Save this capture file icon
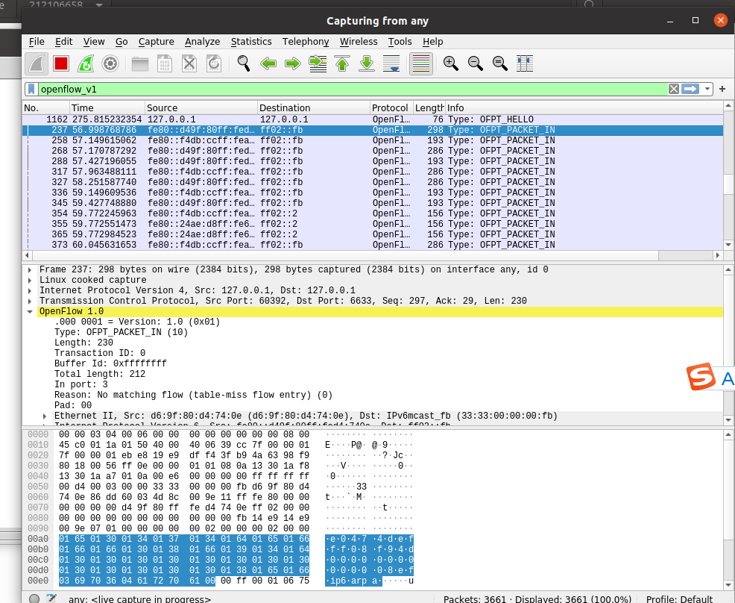The height and width of the screenshot is (603, 735). pos(165,63)
